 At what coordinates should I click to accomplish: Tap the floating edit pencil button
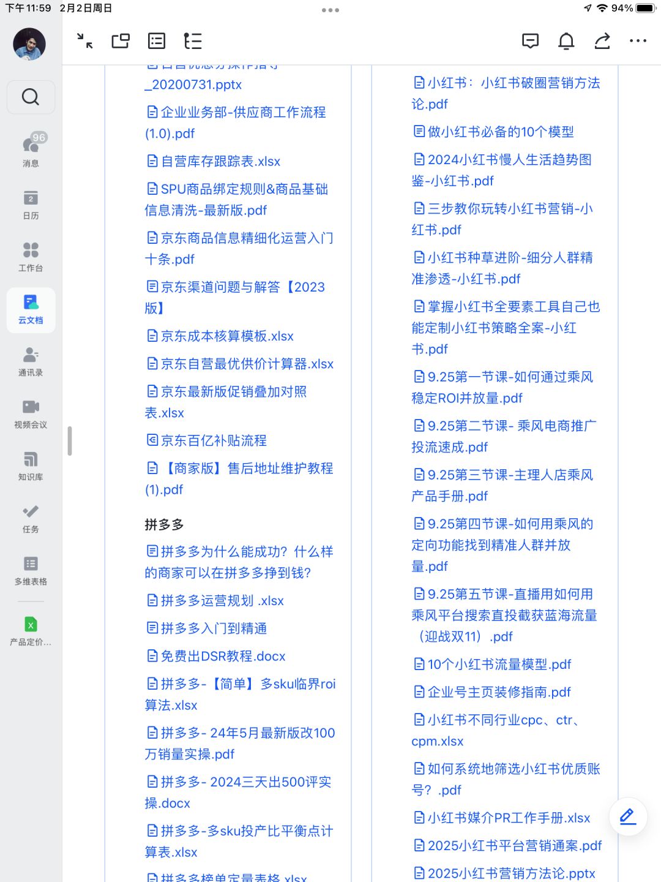click(x=628, y=816)
